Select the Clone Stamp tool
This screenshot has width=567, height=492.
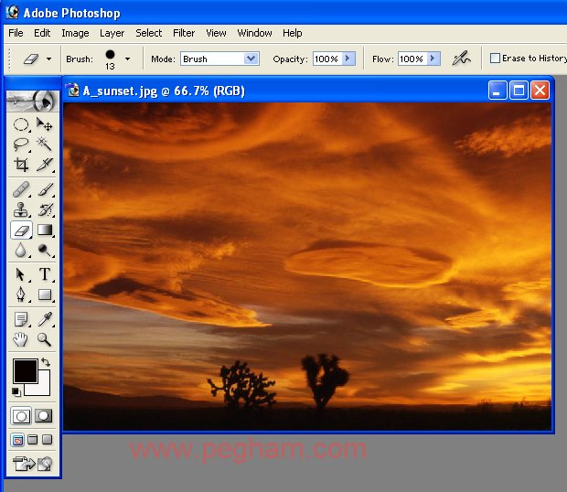21,209
